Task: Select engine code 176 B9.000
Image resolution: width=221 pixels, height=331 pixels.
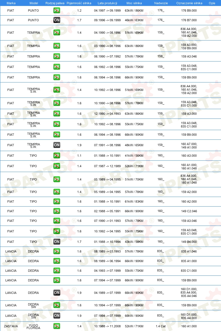Action: coord(189,10)
